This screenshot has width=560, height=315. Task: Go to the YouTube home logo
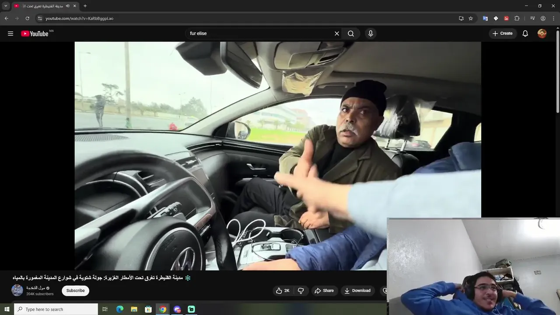click(x=35, y=34)
